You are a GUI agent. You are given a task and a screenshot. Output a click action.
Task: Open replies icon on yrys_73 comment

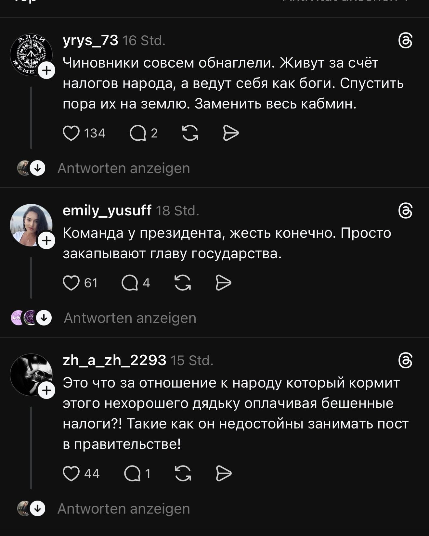click(138, 134)
